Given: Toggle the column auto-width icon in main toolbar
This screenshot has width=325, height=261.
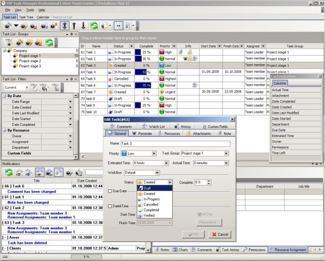Looking at the screenshot, I should pyautogui.click(x=118, y=26).
